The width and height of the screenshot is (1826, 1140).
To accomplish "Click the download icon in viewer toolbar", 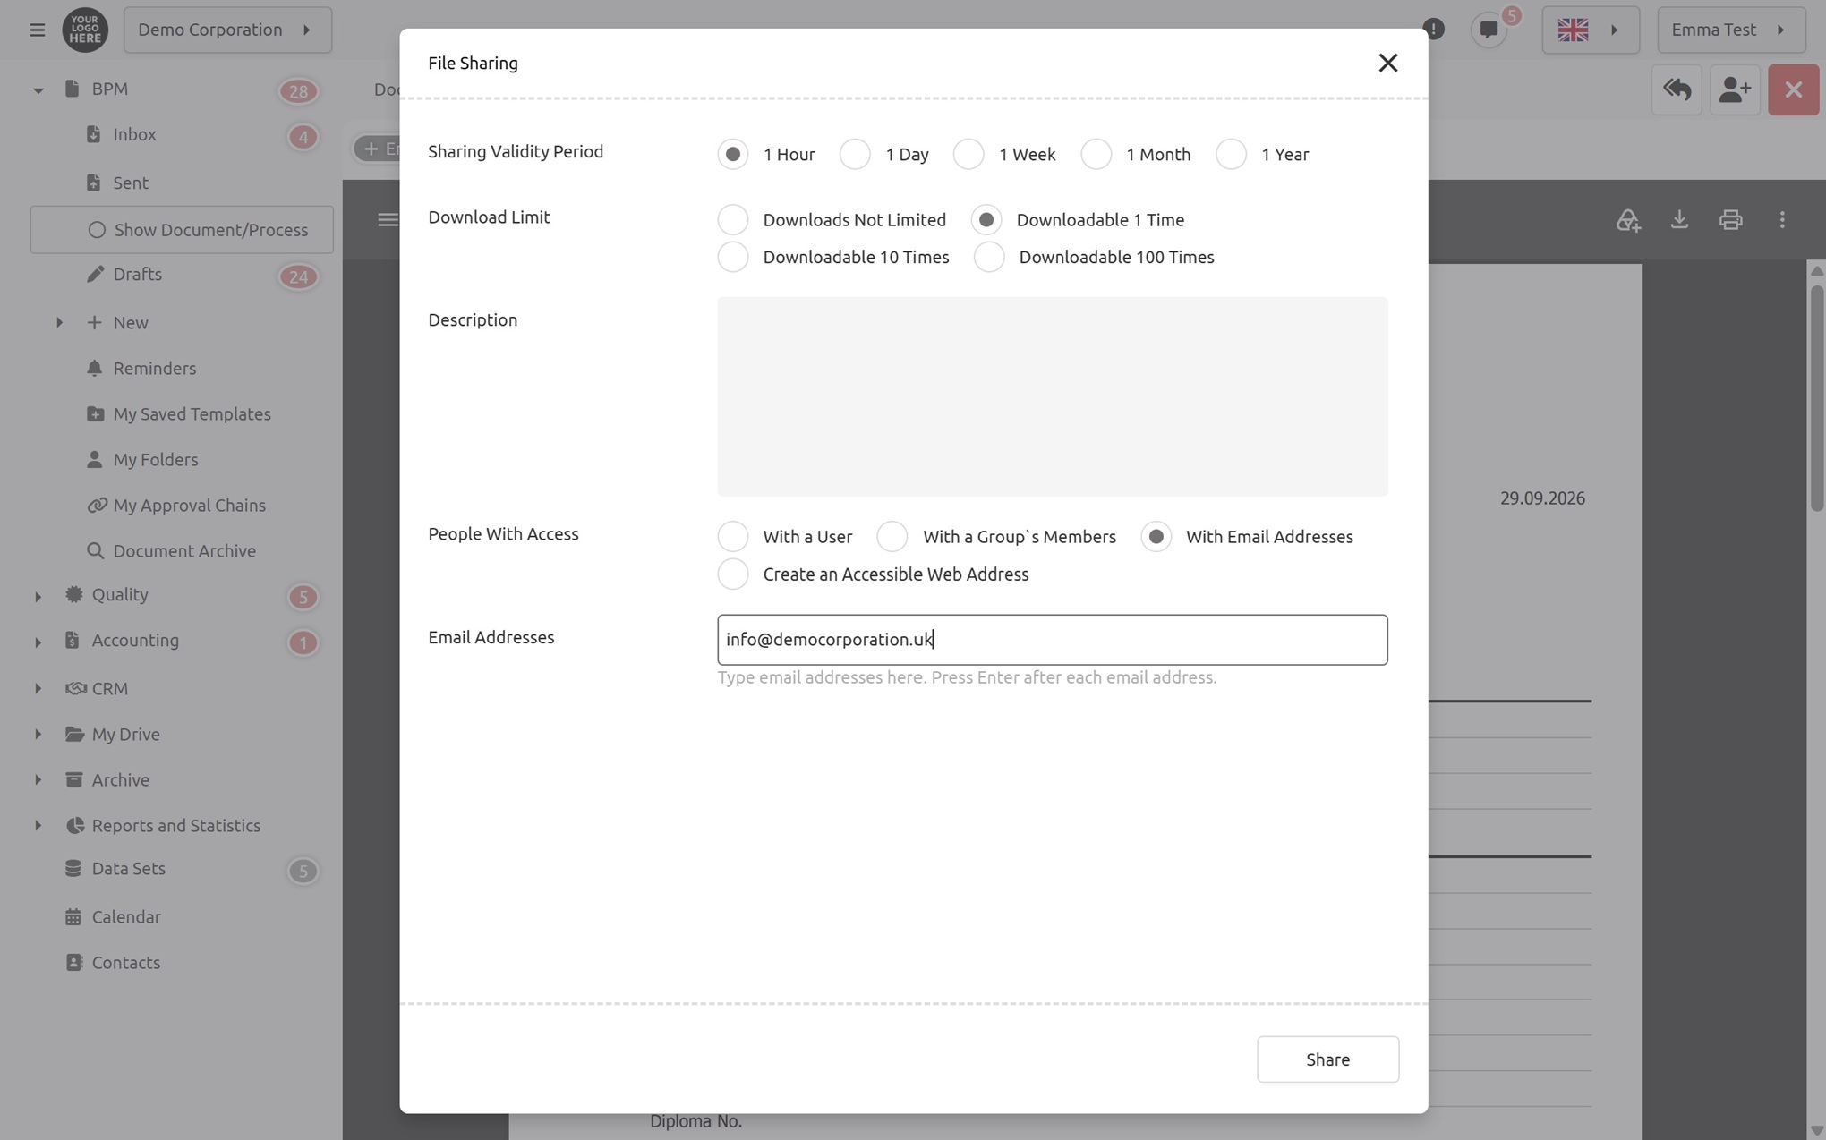I will 1679,219.
